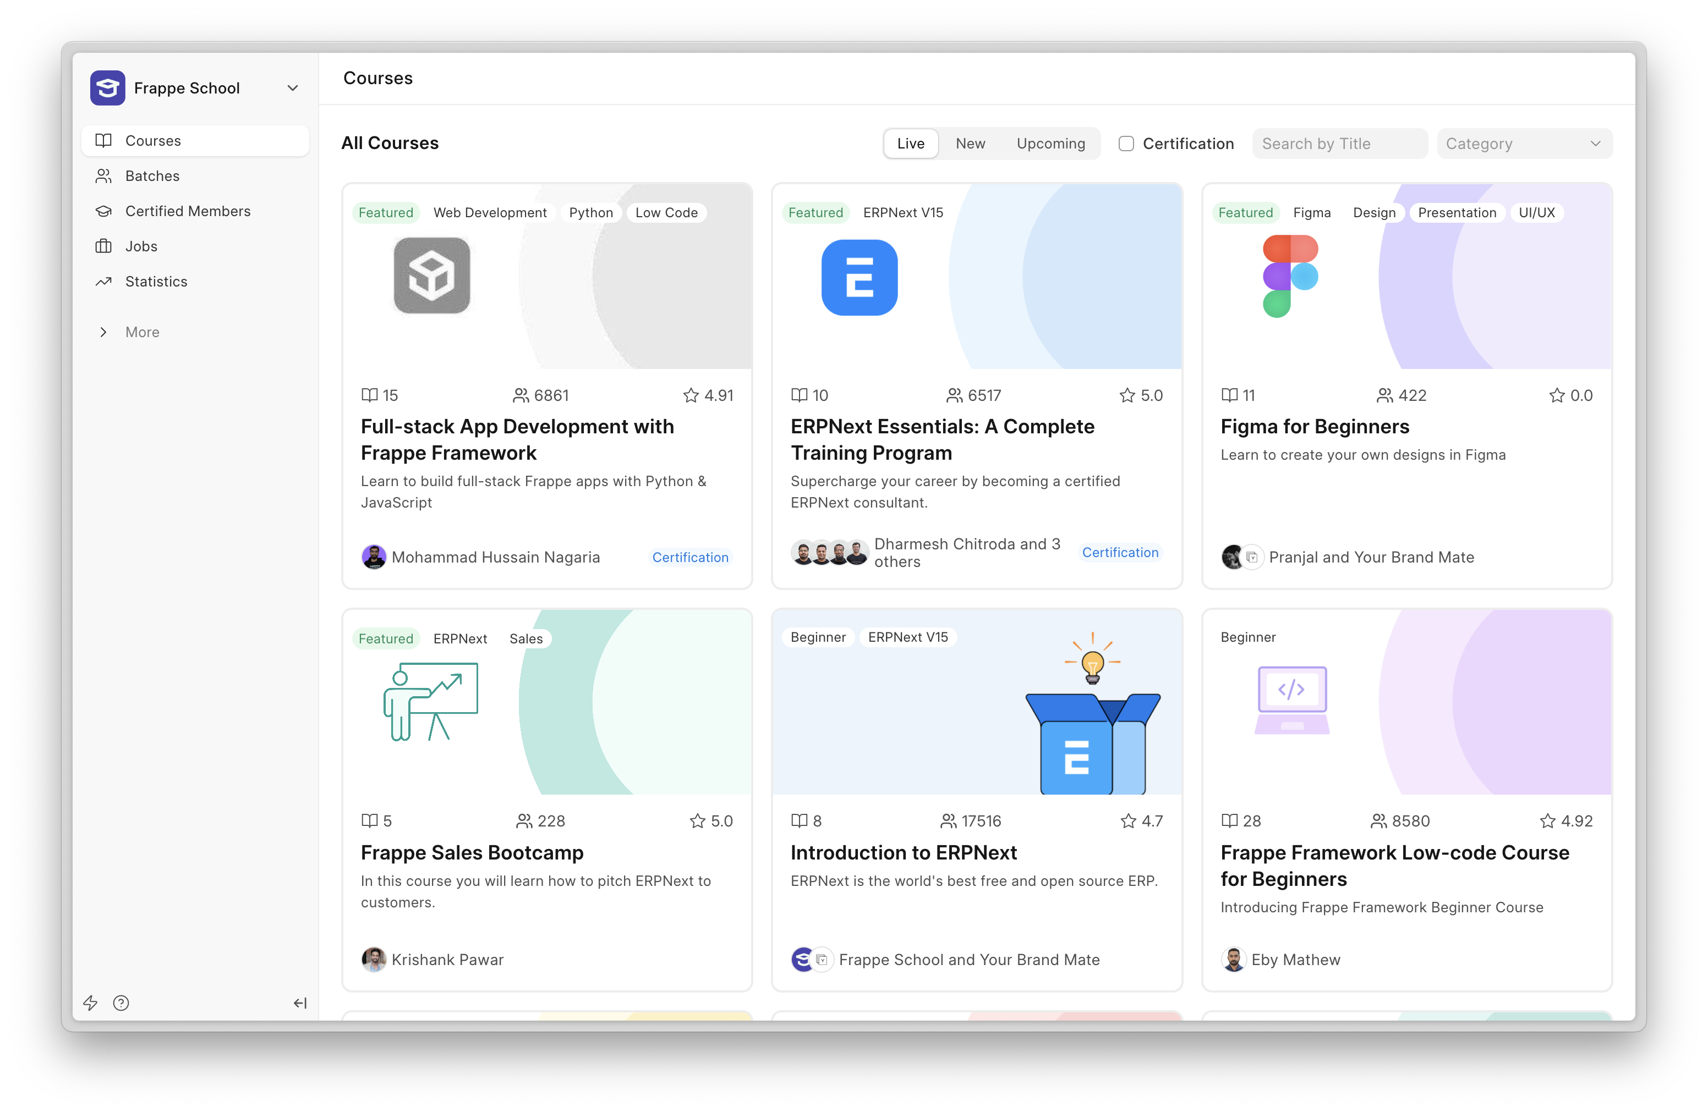Screen dimensions: 1708x1113
Task: Click the lessons book icon beside 28
Action: click(1229, 821)
